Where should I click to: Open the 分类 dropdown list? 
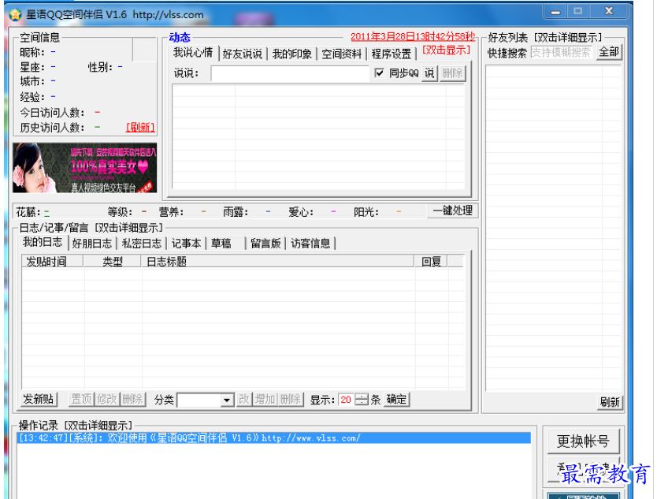[227, 400]
